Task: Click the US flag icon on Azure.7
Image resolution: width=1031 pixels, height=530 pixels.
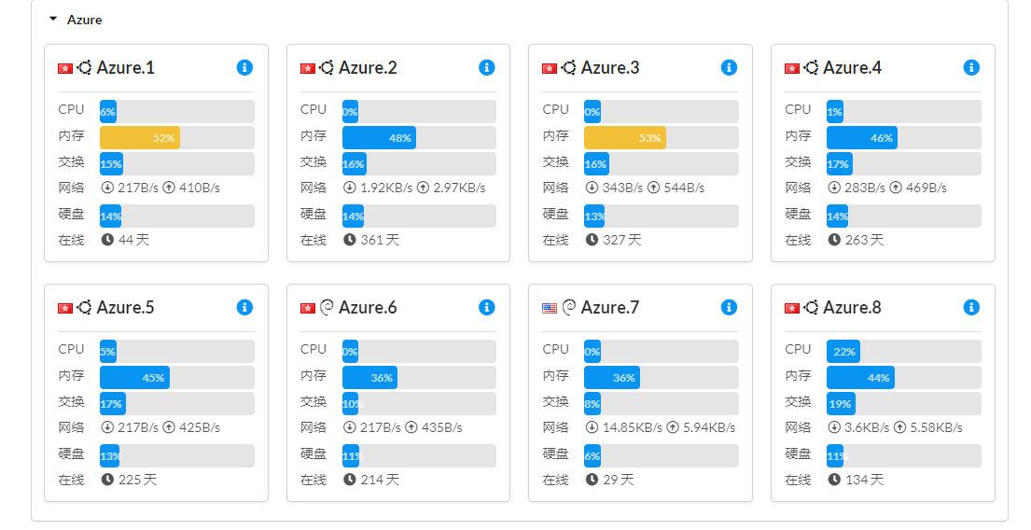Action: [550, 308]
